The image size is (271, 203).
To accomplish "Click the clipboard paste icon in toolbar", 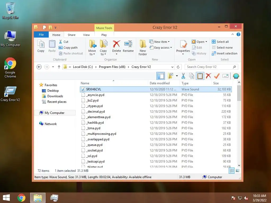I will pyautogui.click(x=200, y=76).
